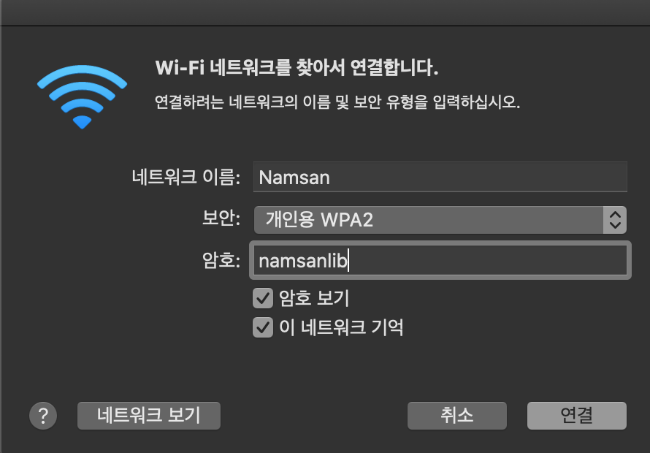
Task: Click the dark title bar strip above the dialog
Action: pyautogui.click(x=325, y=12)
